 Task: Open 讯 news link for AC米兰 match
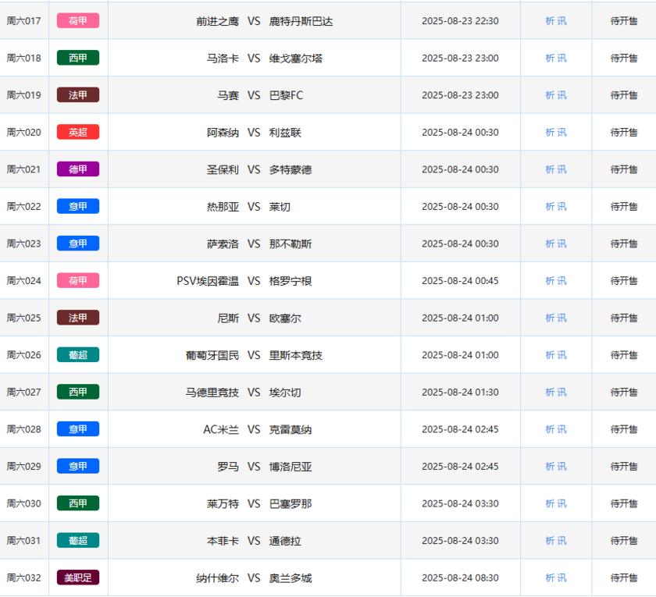click(562, 429)
